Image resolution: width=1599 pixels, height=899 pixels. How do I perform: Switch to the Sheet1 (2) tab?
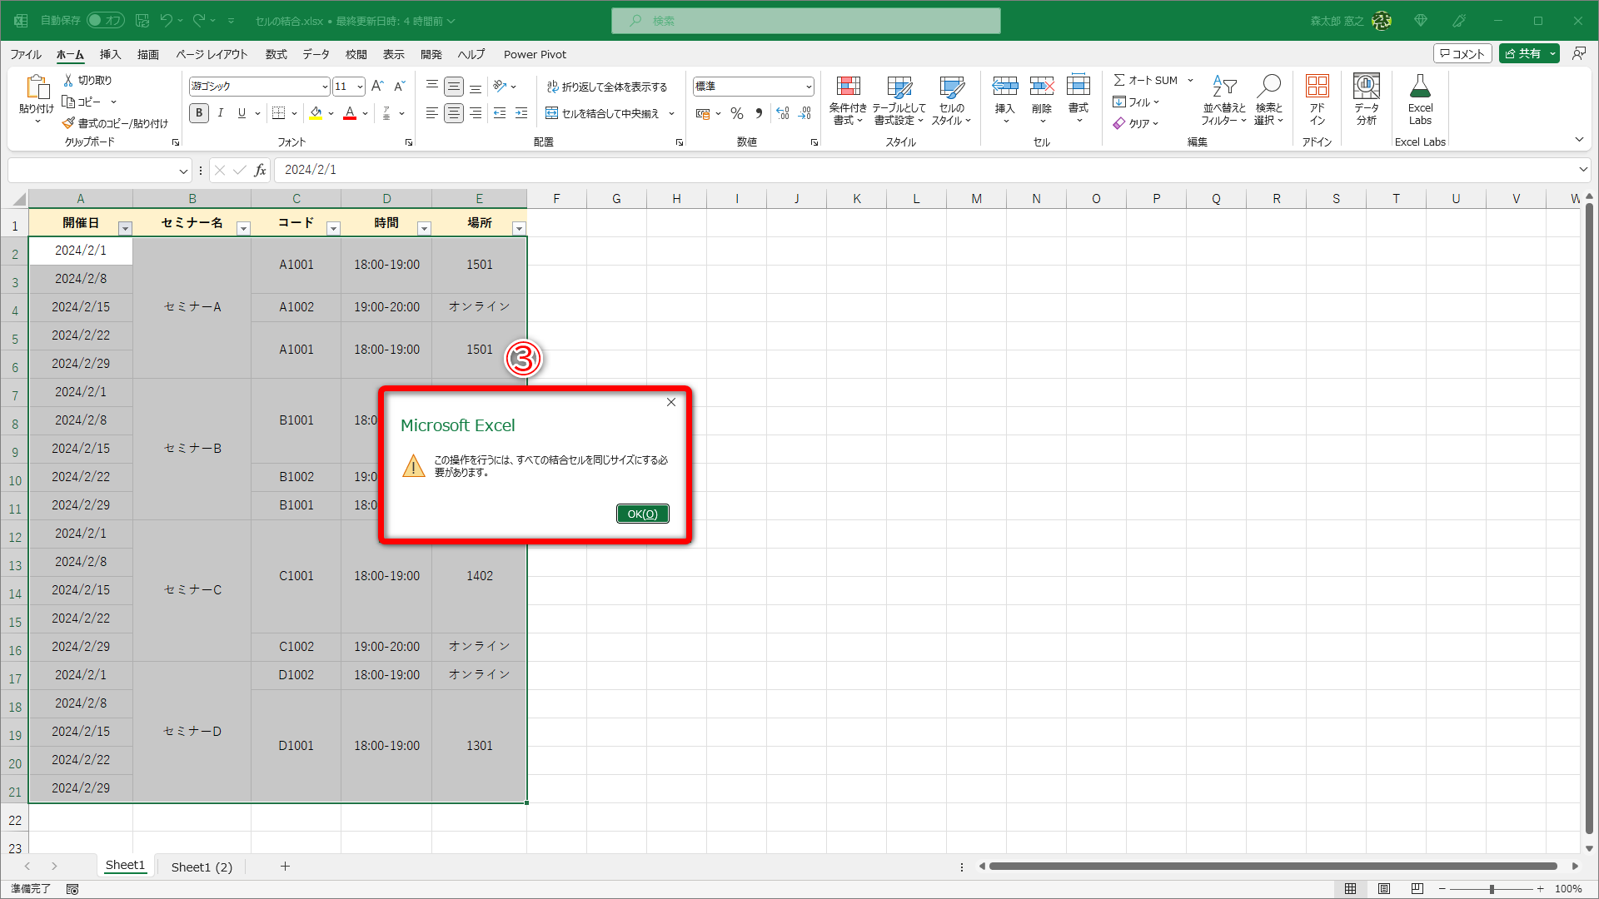coord(202,867)
